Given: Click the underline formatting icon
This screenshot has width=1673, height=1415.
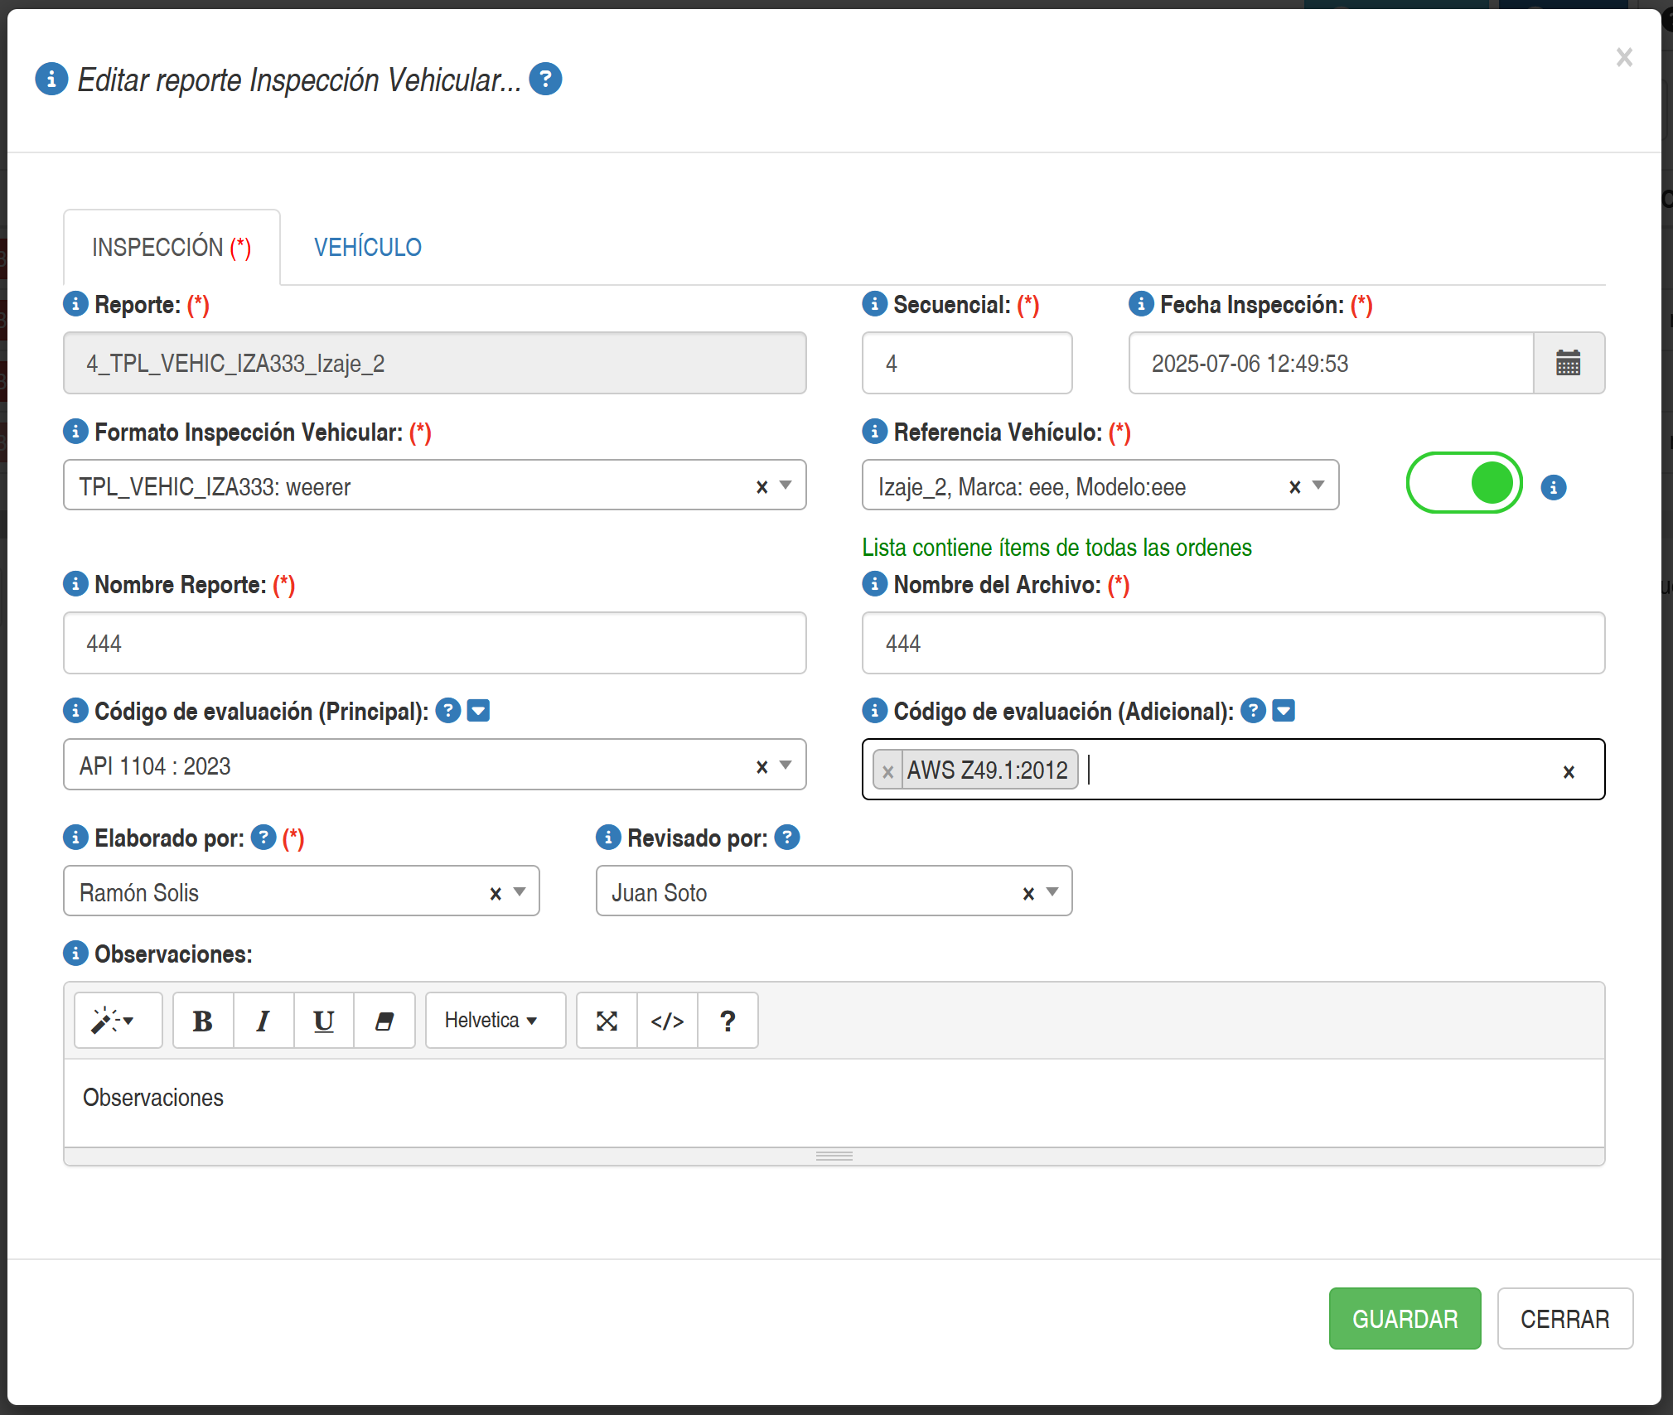Looking at the screenshot, I should pyautogui.click(x=323, y=1021).
